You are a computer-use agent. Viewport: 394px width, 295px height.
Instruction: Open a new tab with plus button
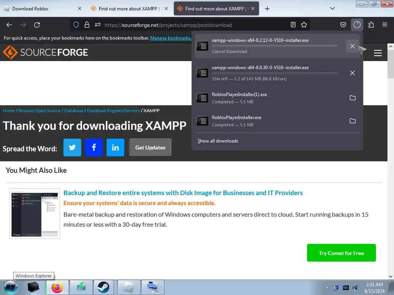pyautogui.click(x=267, y=9)
